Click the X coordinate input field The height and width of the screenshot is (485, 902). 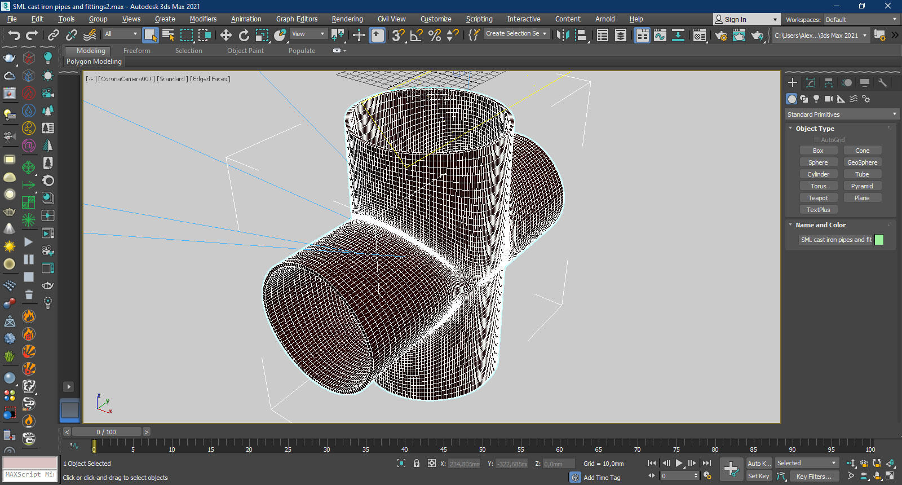(465, 464)
